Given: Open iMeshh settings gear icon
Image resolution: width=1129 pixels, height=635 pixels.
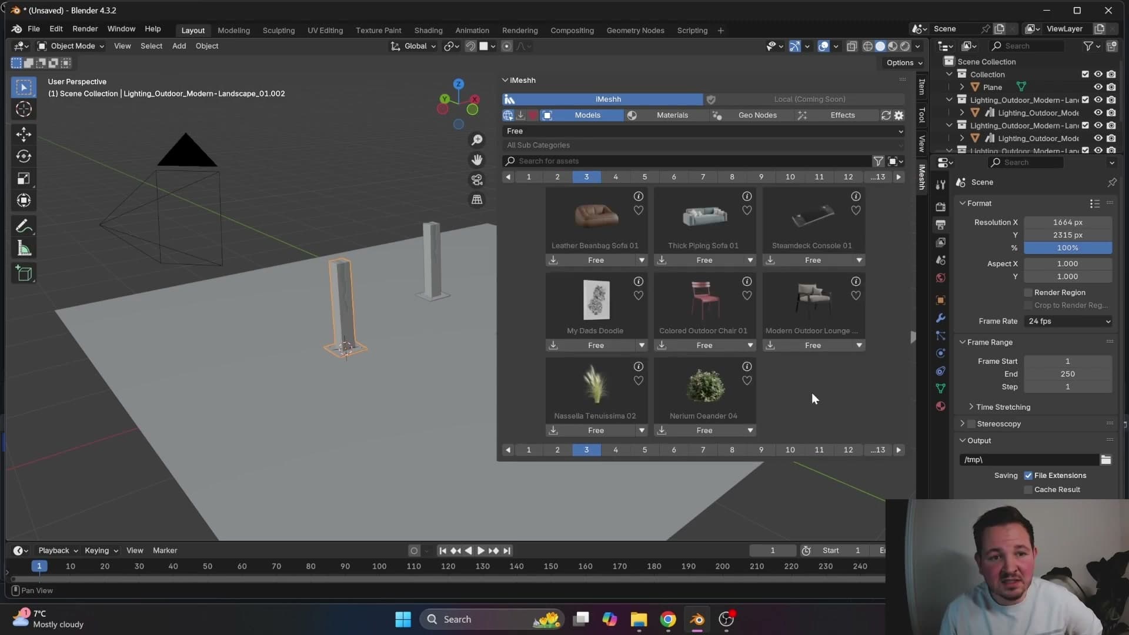Looking at the screenshot, I should [x=899, y=115].
